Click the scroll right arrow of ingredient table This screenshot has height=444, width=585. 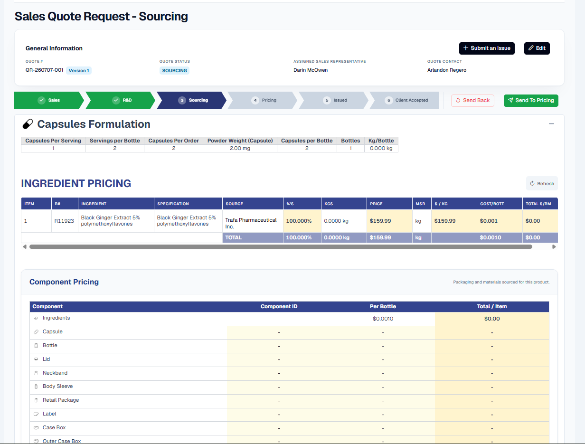click(554, 247)
